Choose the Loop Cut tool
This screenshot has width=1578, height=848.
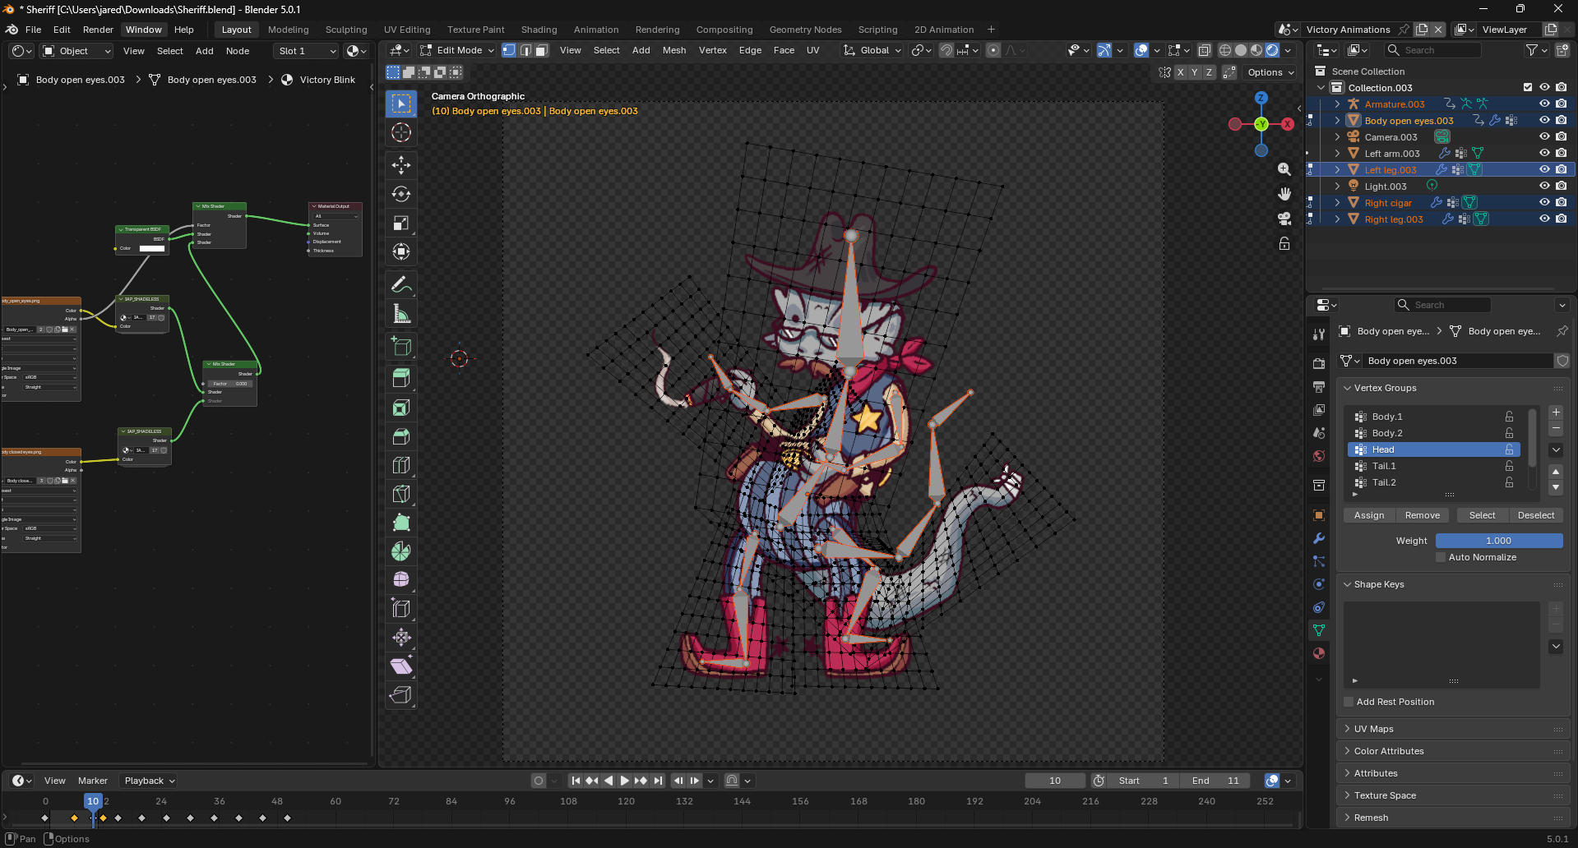click(401, 465)
